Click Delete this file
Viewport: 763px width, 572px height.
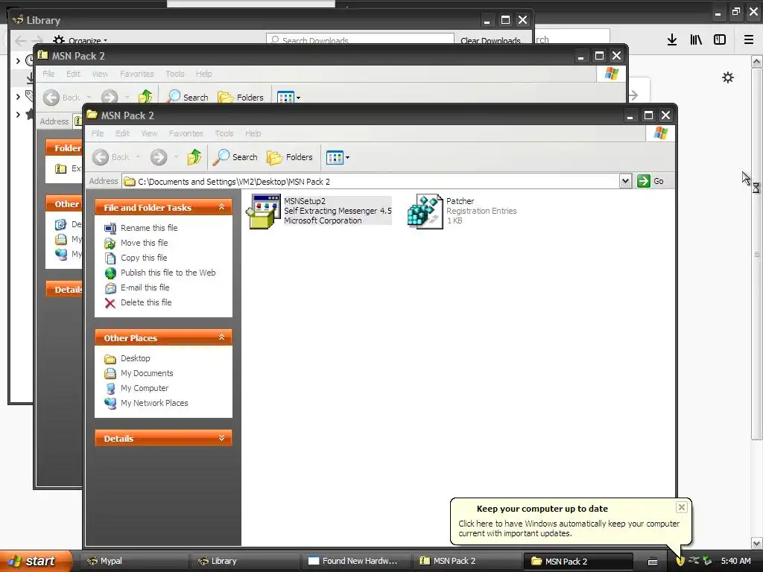(146, 302)
